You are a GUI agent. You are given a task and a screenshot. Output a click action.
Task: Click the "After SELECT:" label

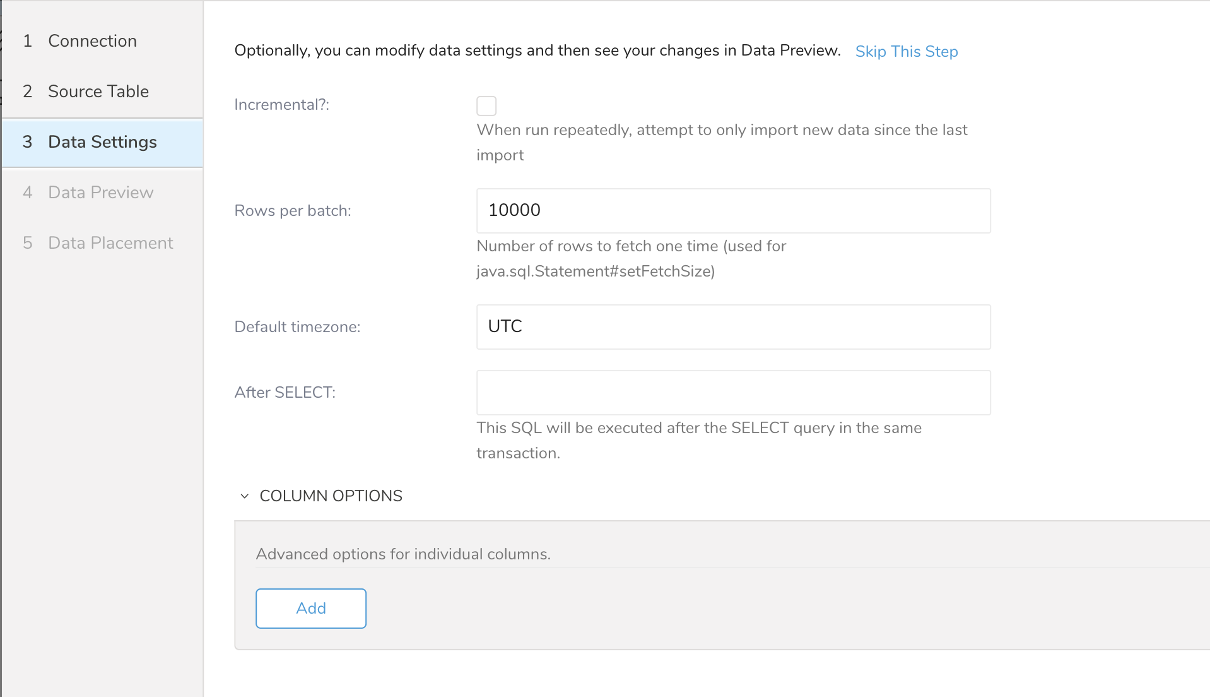285,393
